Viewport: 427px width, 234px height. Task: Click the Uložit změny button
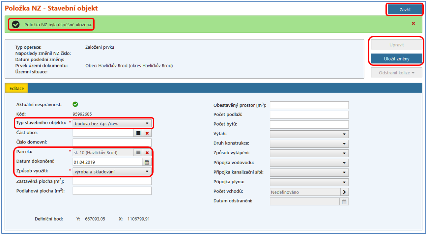point(396,59)
